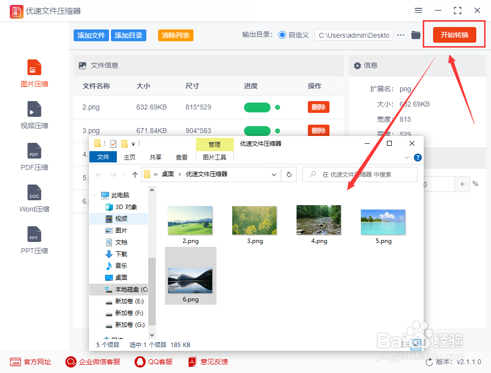Image resolution: width=491 pixels, height=373 pixels.
Task: Delete the 2.png row
Action: pos(319,107)
